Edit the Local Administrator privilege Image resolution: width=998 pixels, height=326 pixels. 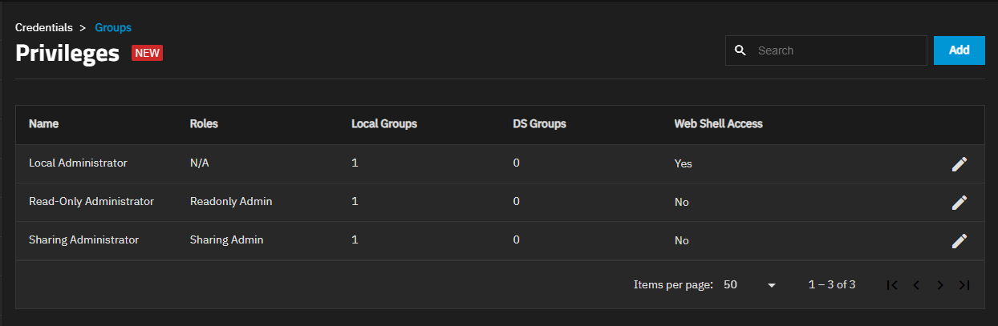coord(959,163)
